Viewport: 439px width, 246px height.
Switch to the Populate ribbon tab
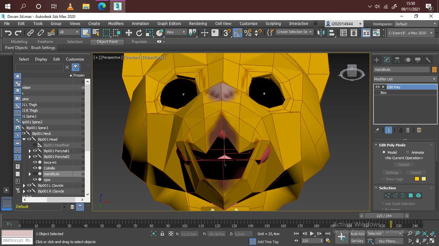(139, 42)
